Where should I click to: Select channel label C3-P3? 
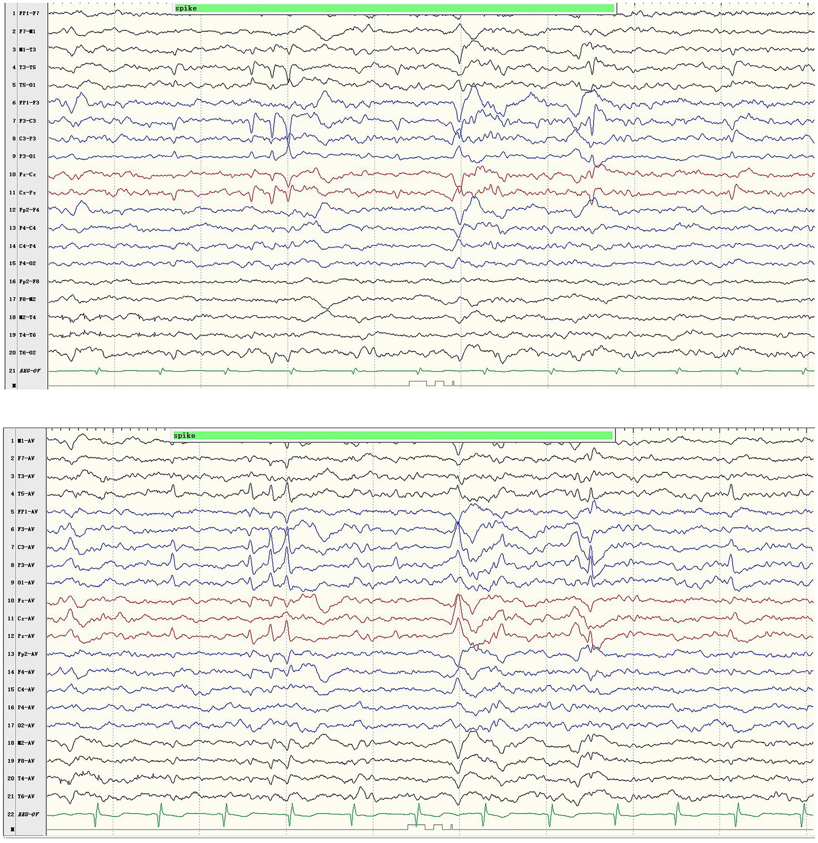click(x=28, y=139)
